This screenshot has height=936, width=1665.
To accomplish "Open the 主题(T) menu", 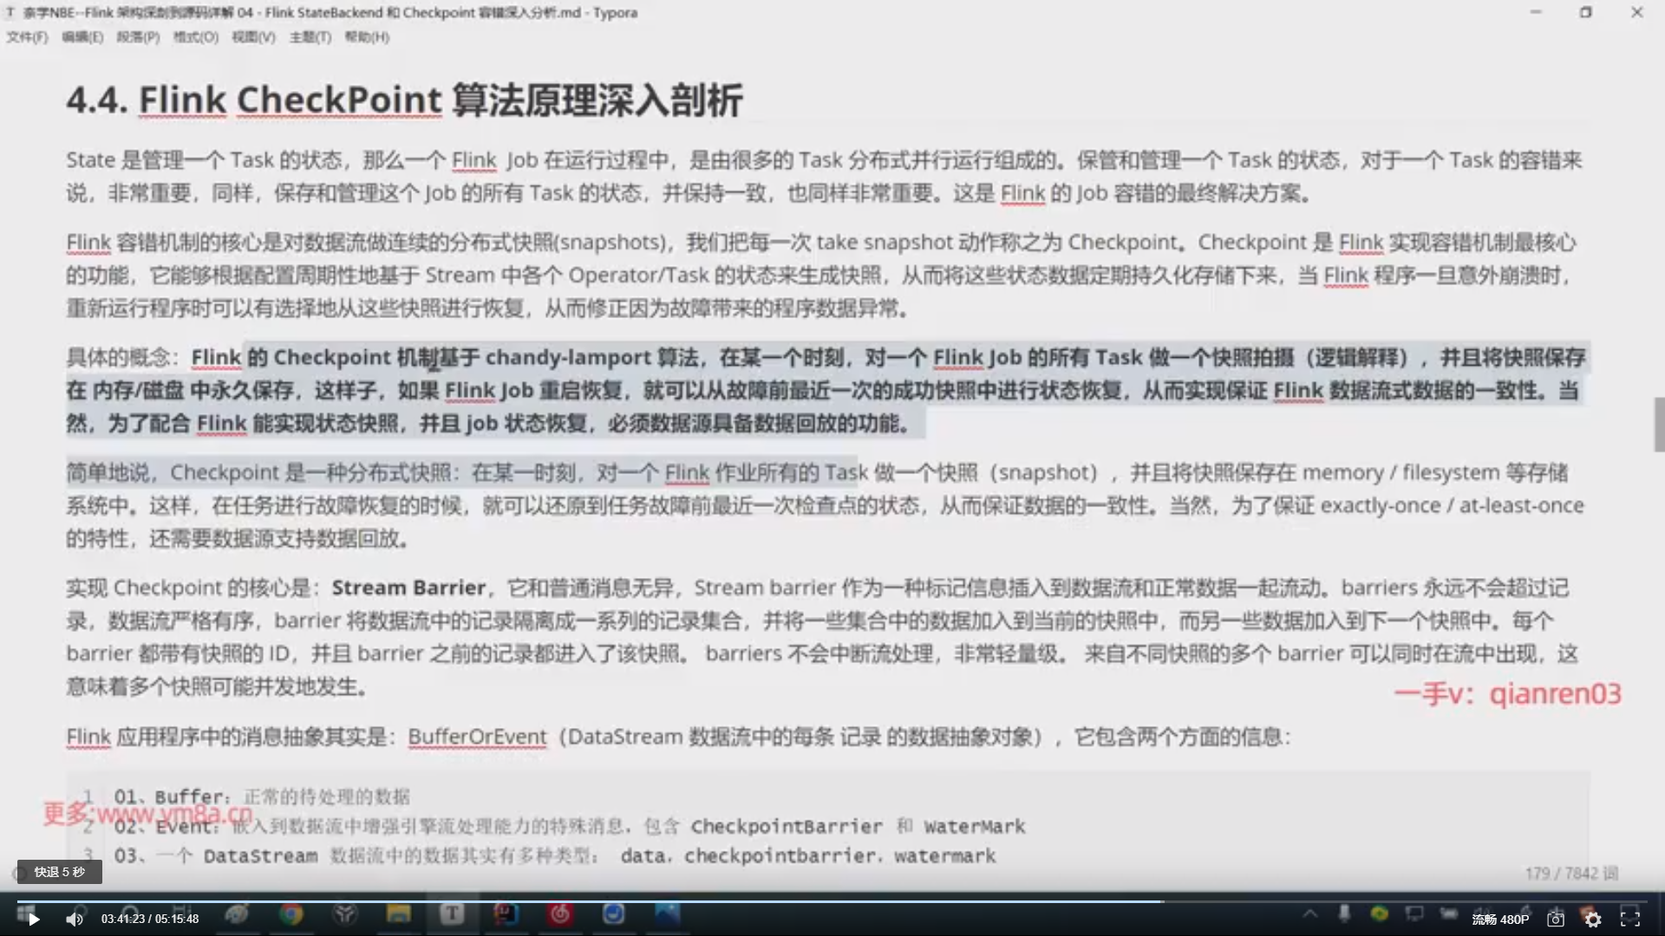I will click(310, 37).
